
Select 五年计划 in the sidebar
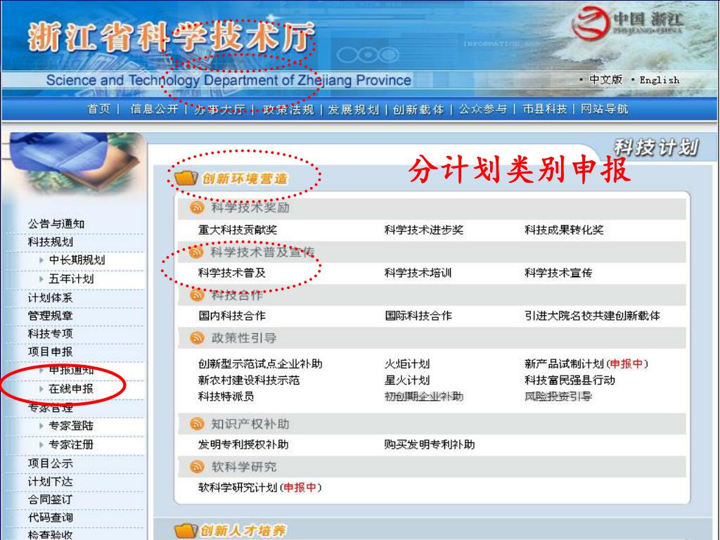[x=71, y=278]
